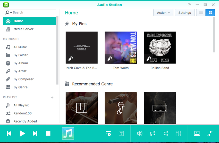Open the Settings button
This screenshot has width=219, height=143.
pyautogui.click(x=185, y=13)
